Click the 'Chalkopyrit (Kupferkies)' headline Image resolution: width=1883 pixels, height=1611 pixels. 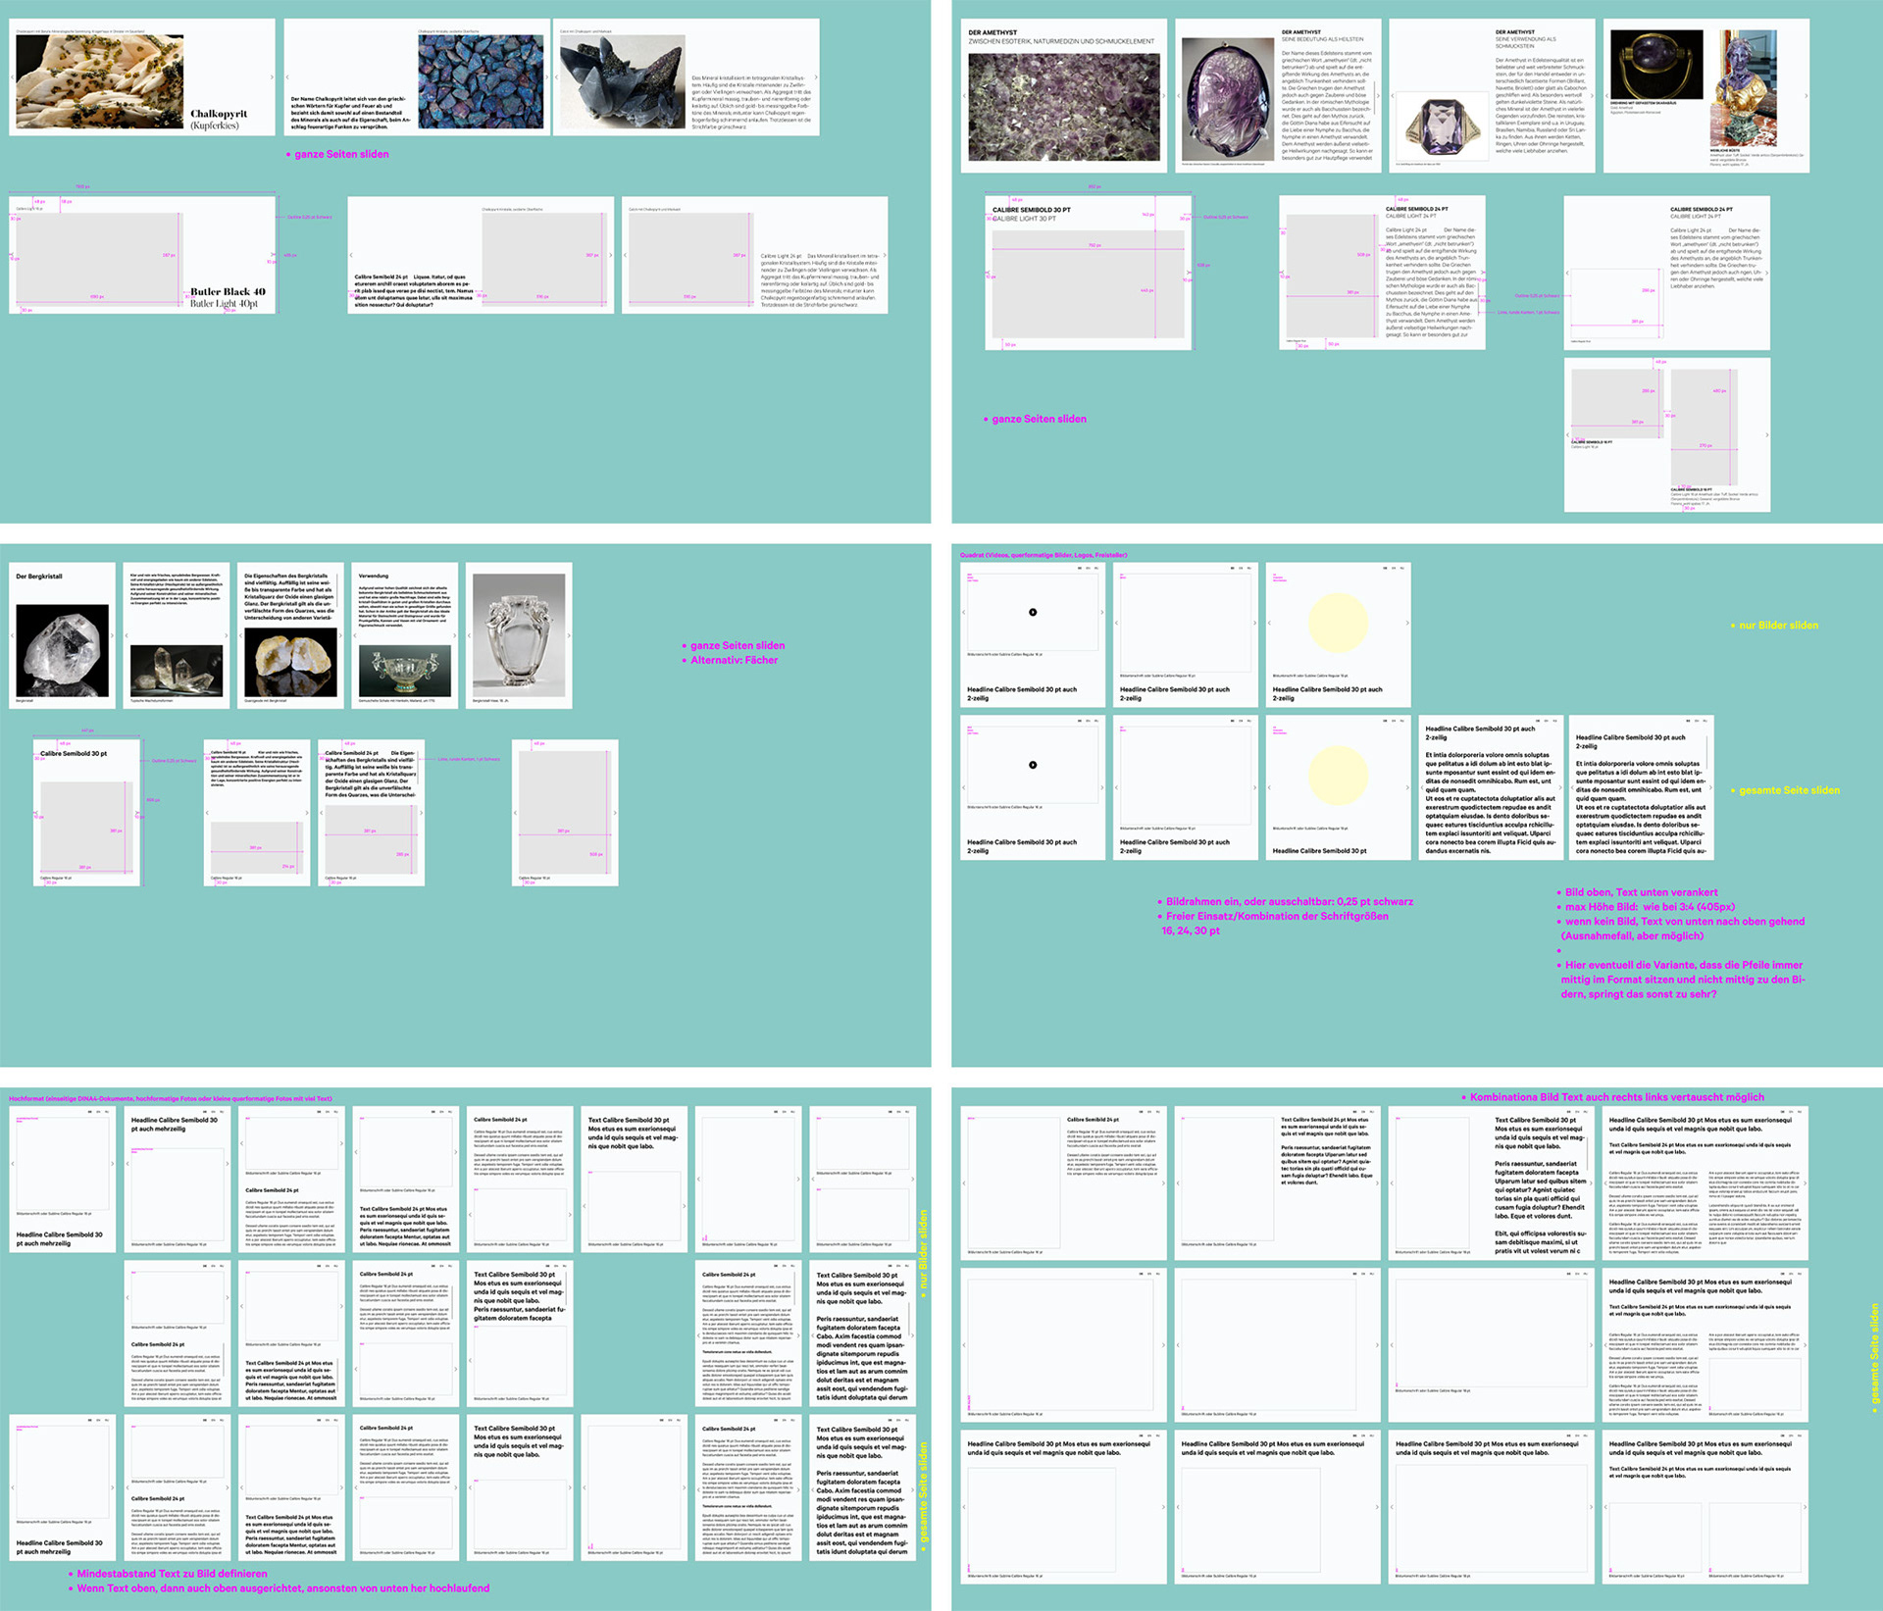(x=218, y=119)
